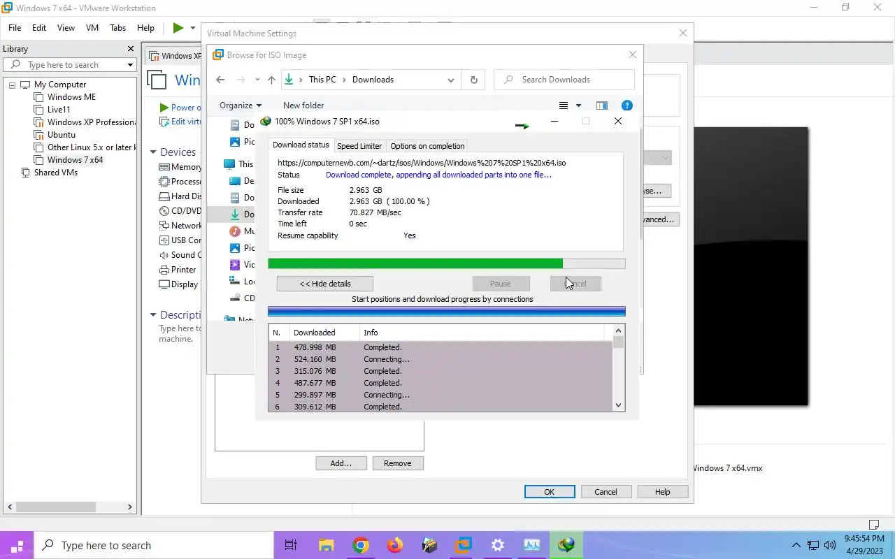The width and height of the screenshot is (895, 559).
Task: Expand the address bar path dropdown
Action: tap(451, 80)
